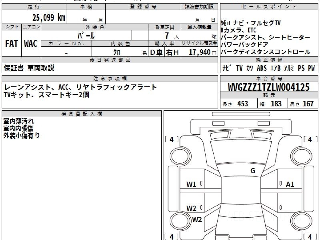Select the 輸入車 header

[165, 44]
